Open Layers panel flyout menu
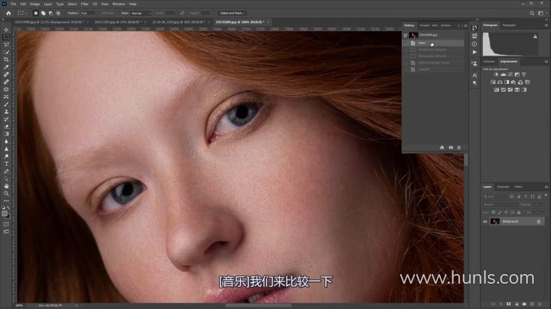This screenshot has width=551, height=309. tap(546, 187)
